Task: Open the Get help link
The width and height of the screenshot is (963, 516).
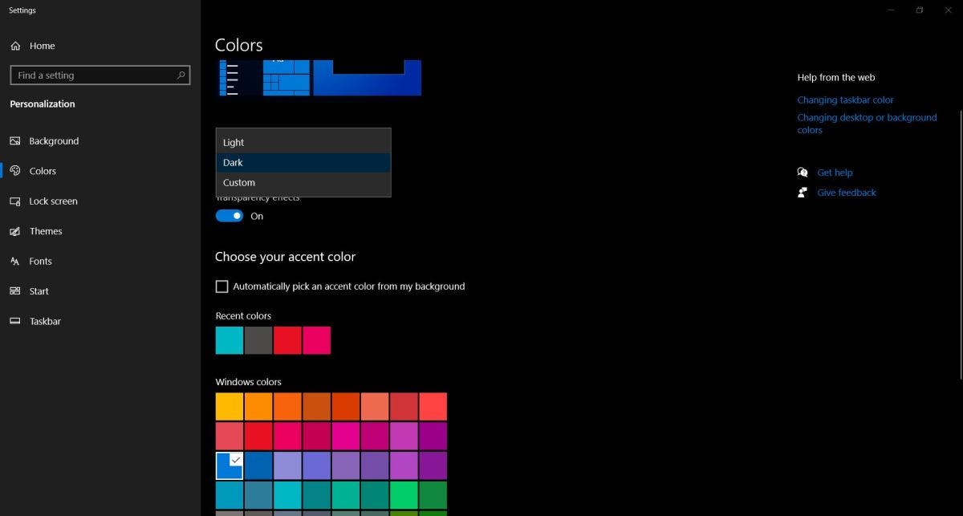Action: coord(835,173)
